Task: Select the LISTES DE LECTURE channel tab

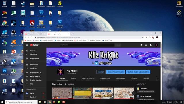Action: click(x=88, y=79)
